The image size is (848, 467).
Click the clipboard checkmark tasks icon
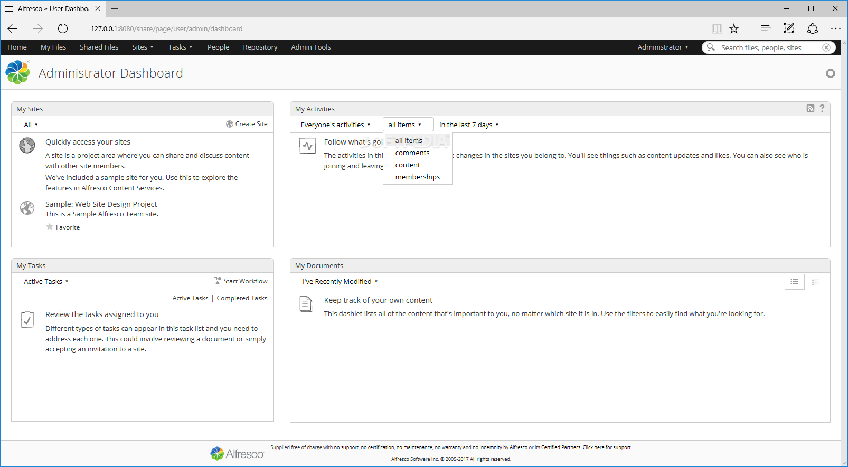coord(27,319)
